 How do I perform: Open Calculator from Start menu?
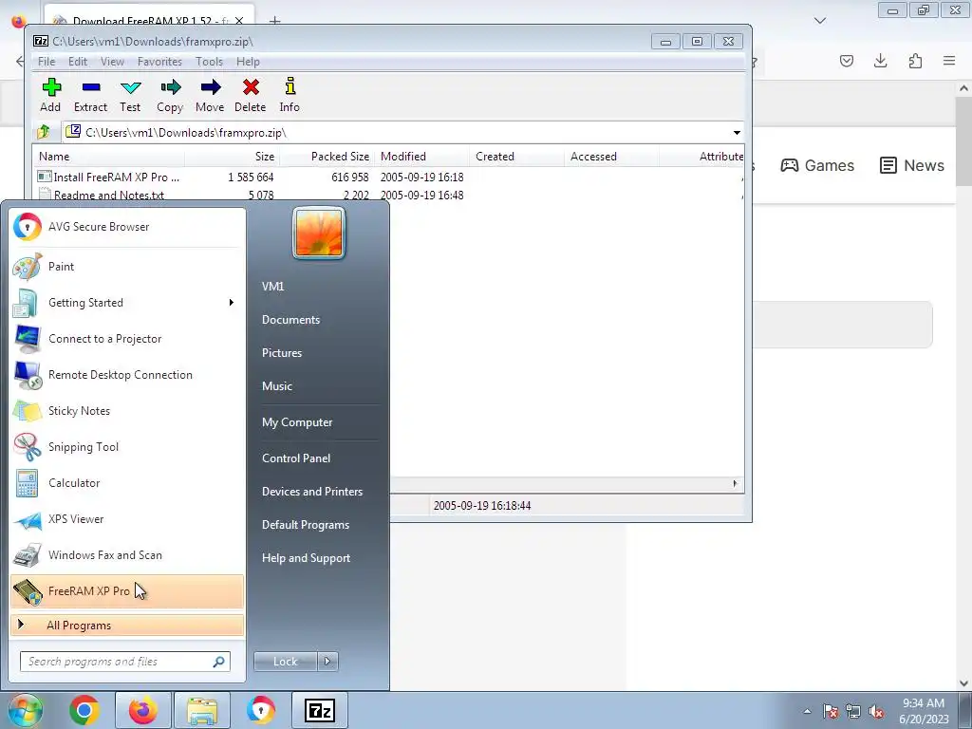126,483
